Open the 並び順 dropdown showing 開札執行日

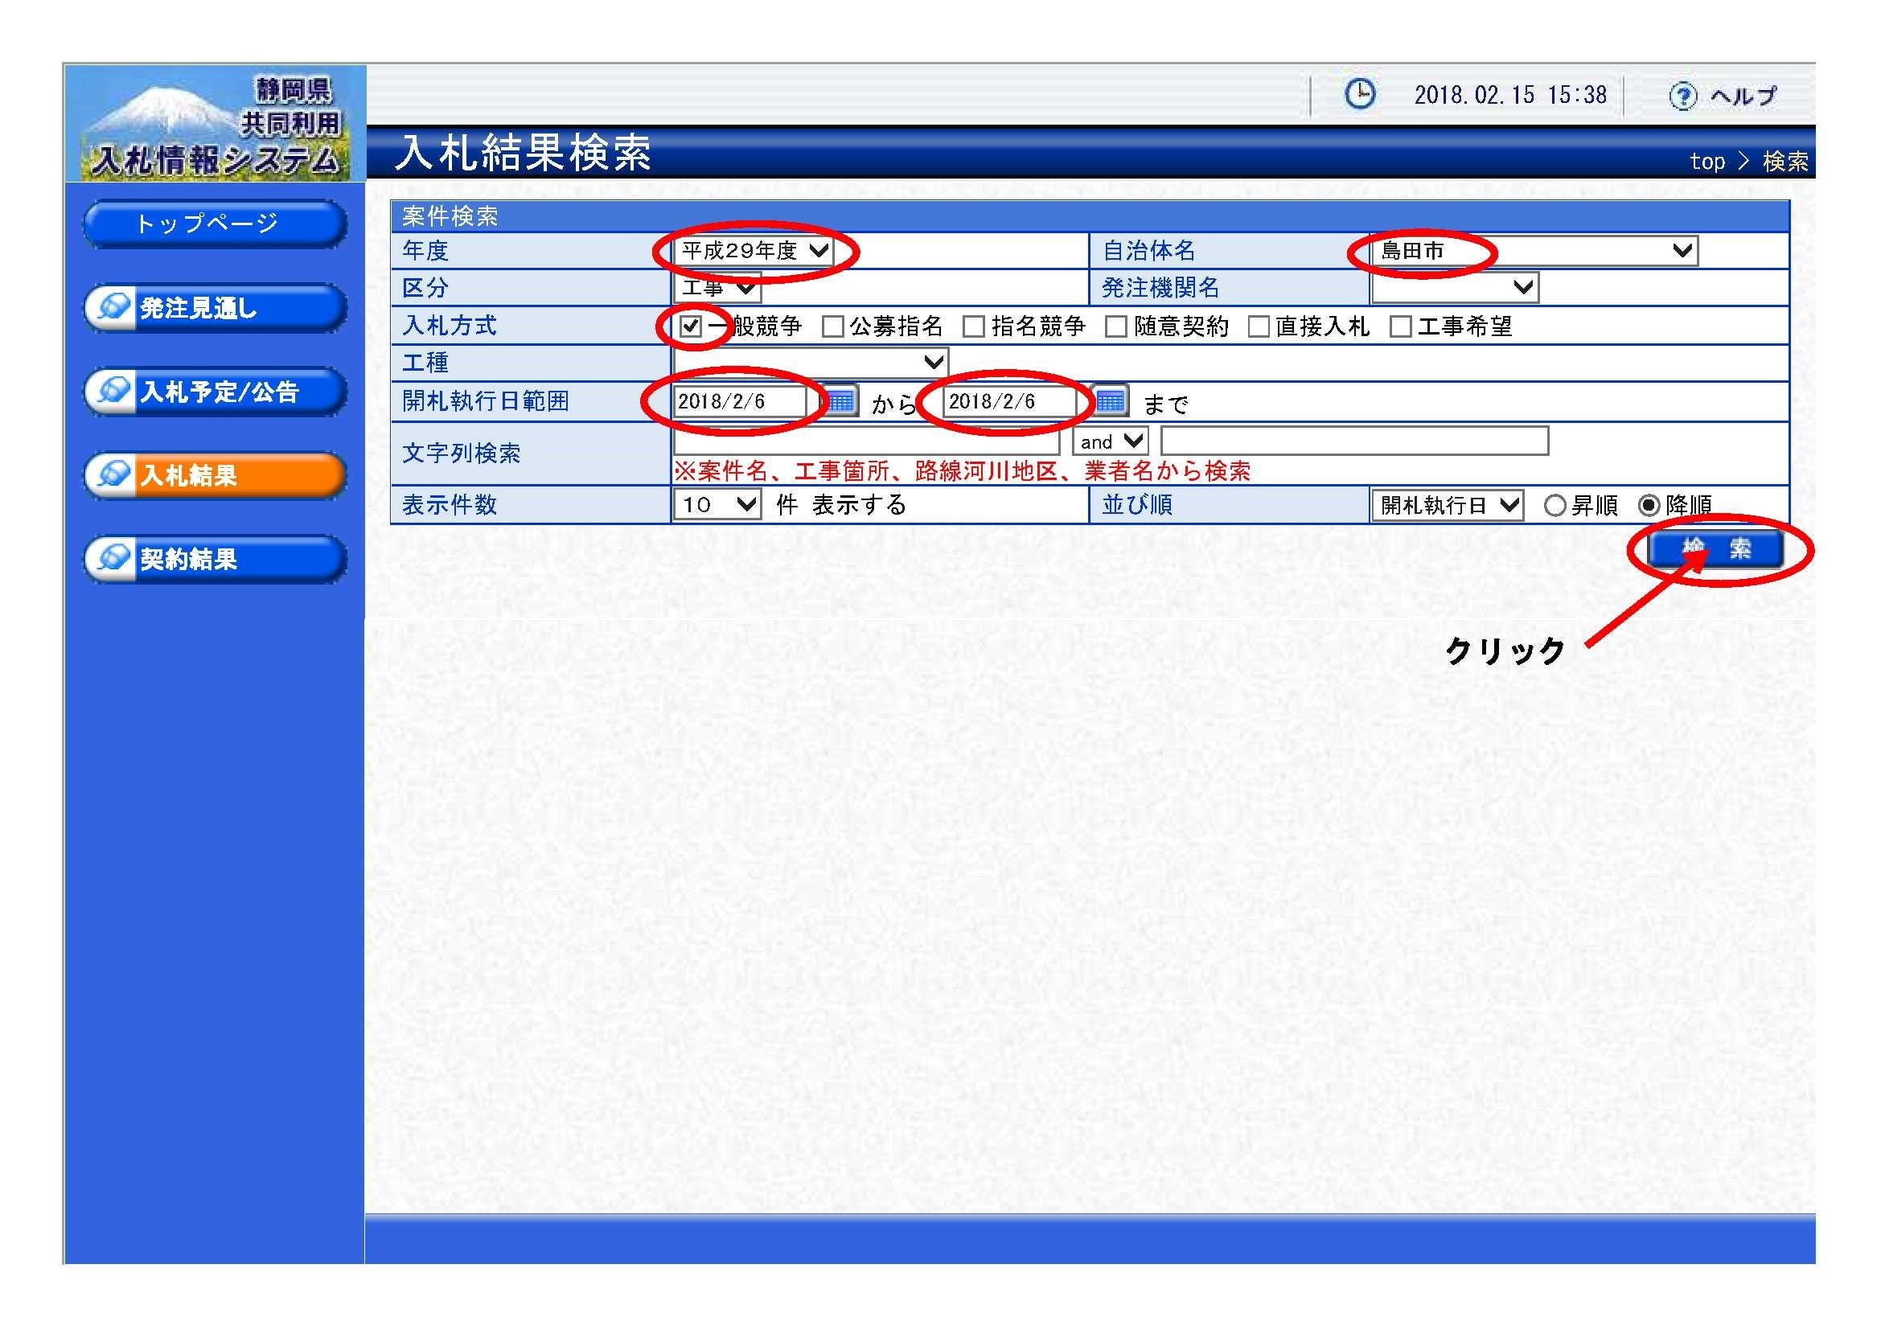[x=1448, y=505]
